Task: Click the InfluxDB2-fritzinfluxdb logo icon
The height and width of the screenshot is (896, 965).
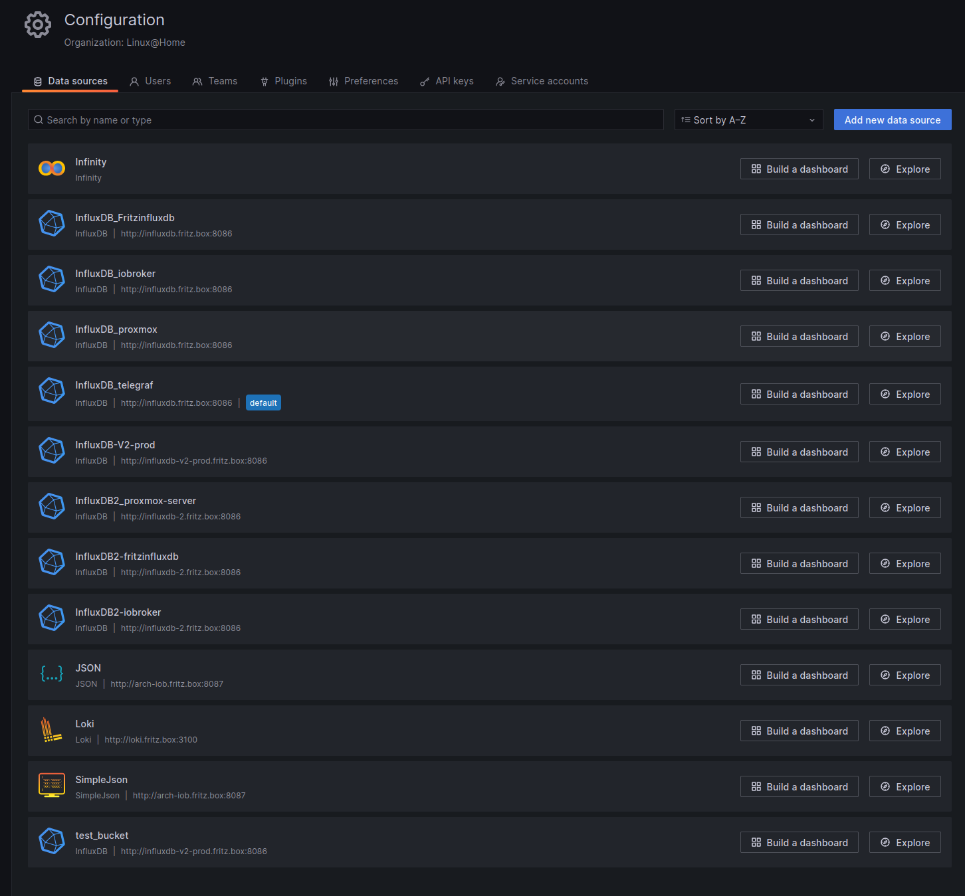Action: pos(52,563)
